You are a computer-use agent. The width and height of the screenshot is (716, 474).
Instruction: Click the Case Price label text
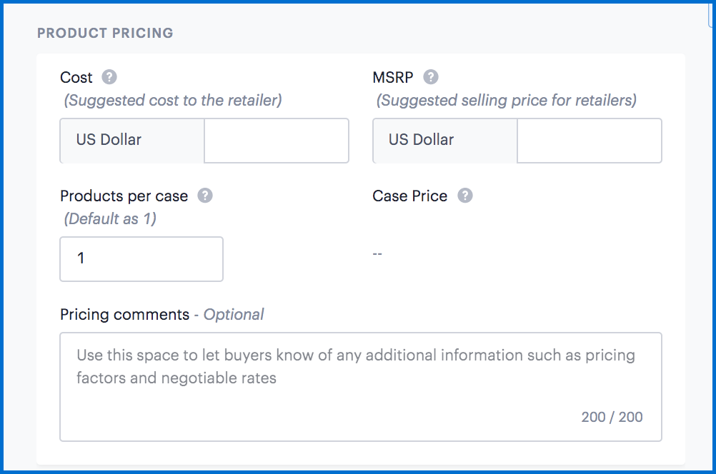410,196
